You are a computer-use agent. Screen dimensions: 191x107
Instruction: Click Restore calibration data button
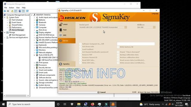coord(128,57)
